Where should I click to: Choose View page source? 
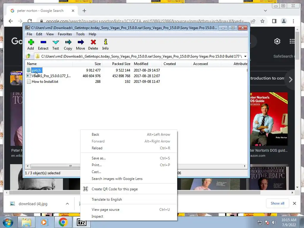pyautogui.click(x=129, y=210)
